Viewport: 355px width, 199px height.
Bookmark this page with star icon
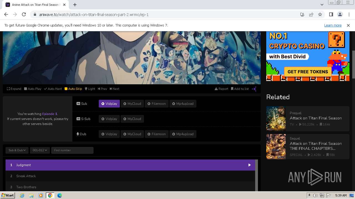320,14
